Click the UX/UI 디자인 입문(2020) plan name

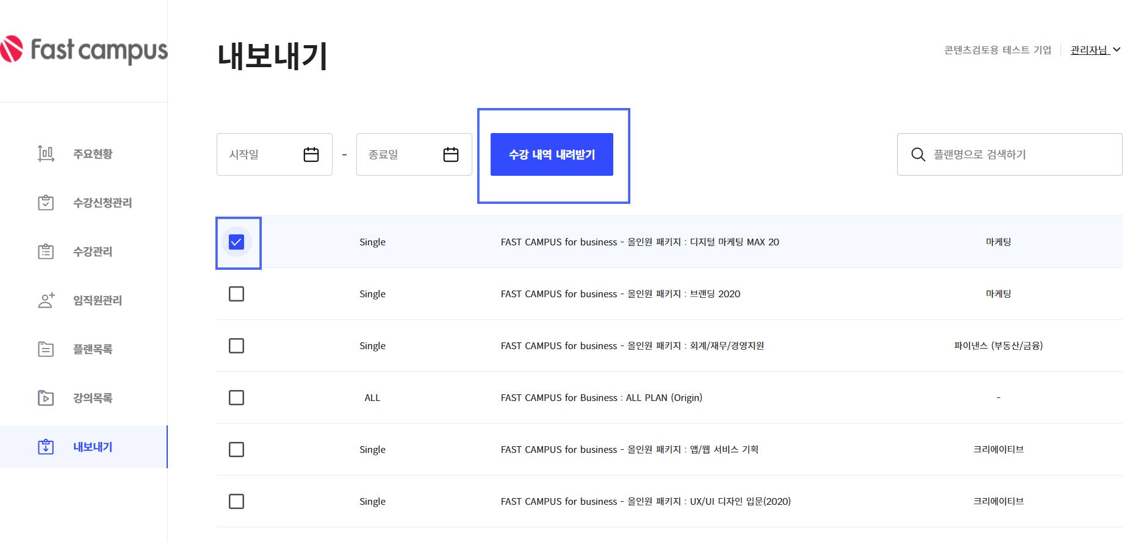[x=646, y=502]
